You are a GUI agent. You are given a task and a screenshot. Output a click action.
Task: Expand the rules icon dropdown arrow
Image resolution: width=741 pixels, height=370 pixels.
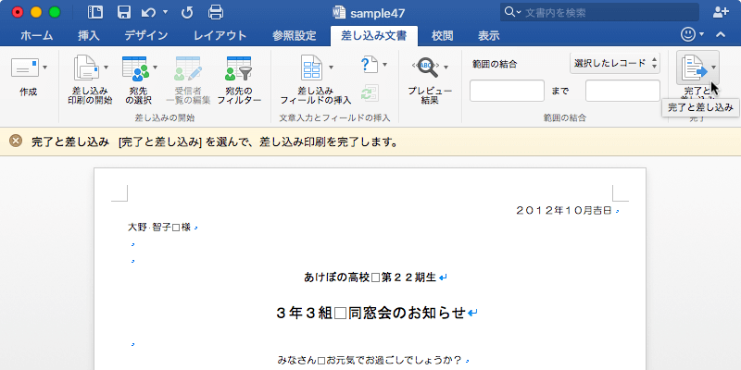point(384,65)
